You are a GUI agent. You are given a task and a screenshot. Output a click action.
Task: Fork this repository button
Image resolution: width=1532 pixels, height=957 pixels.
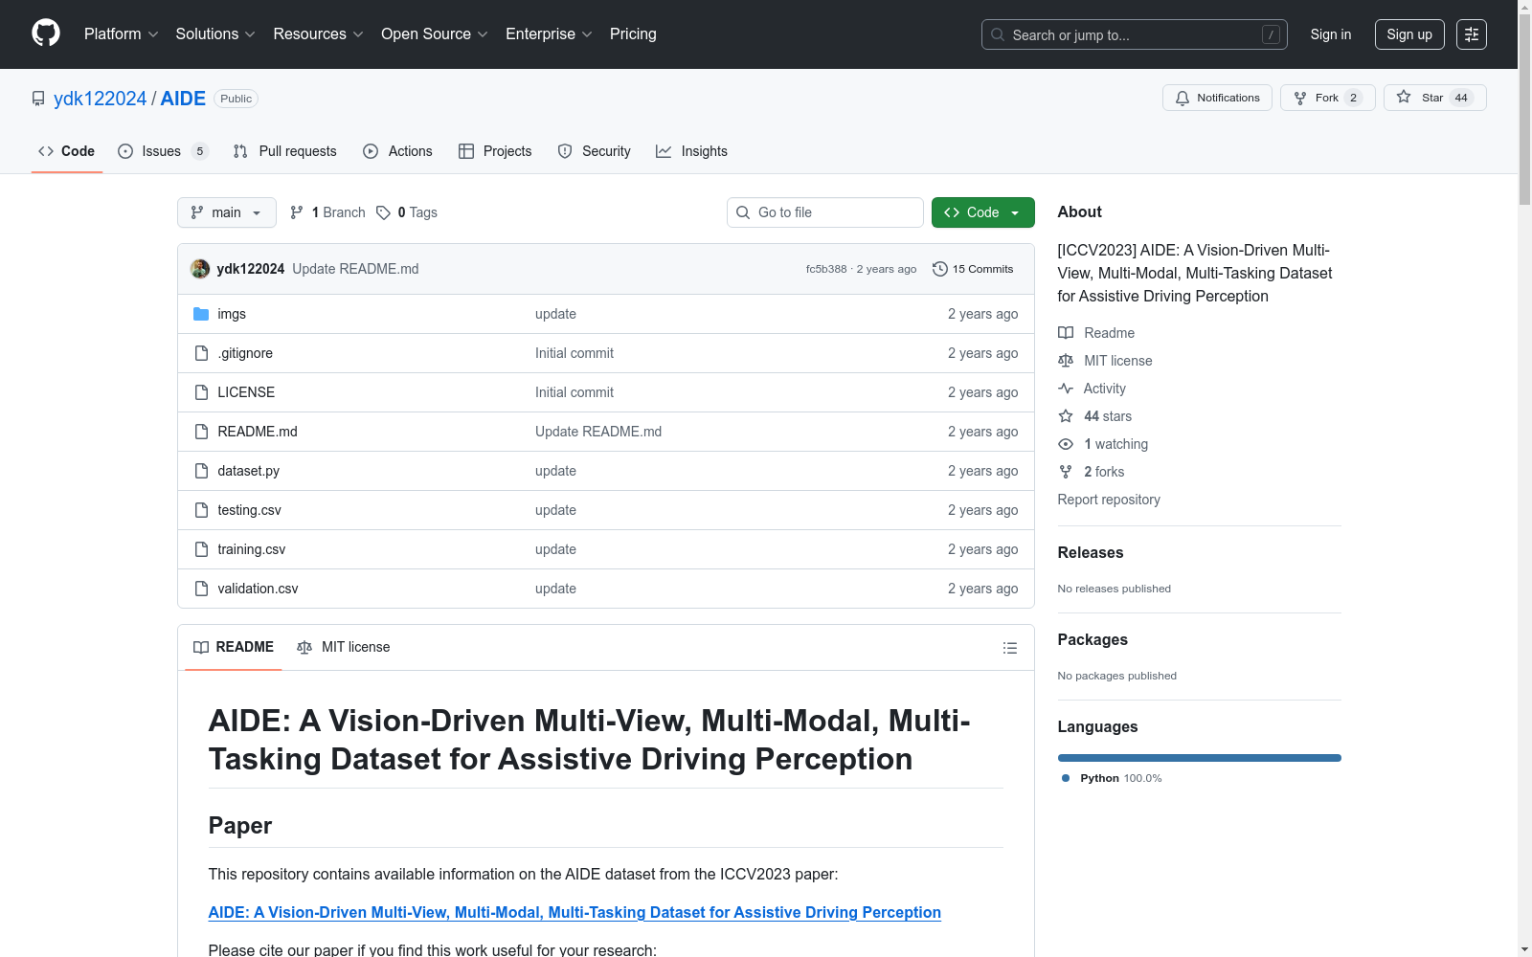pos(1327,98)
